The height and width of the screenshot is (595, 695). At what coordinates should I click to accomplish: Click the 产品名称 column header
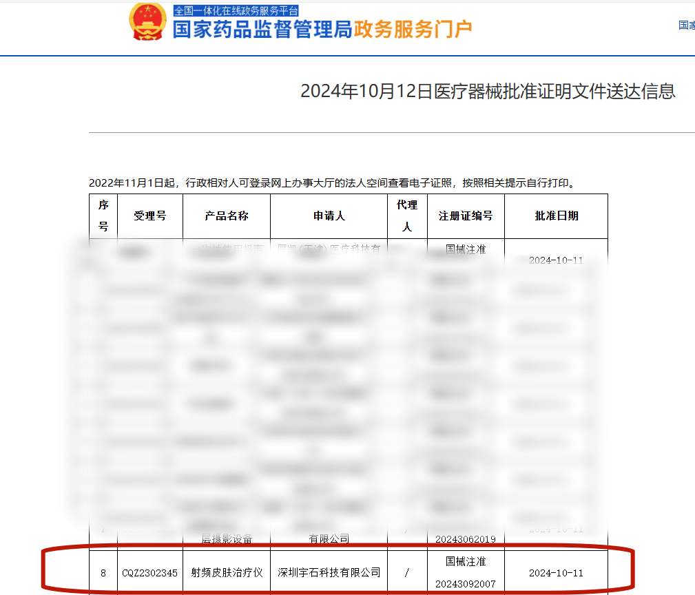coord(226,216)
